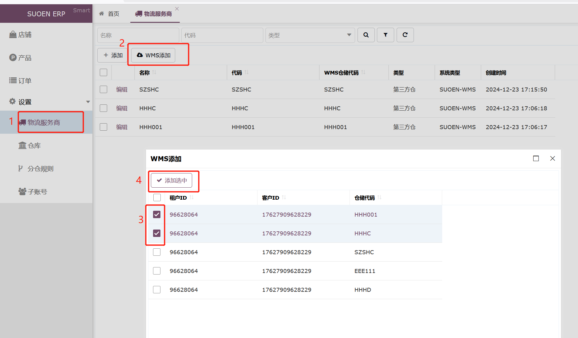Collapse the 设置 menu arrow
The width and height of the screenshot is (578, 338).
pos(88,102)
